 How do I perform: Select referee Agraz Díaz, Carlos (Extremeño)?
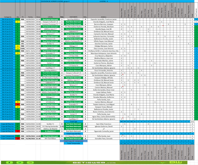[x=104, y=117]
